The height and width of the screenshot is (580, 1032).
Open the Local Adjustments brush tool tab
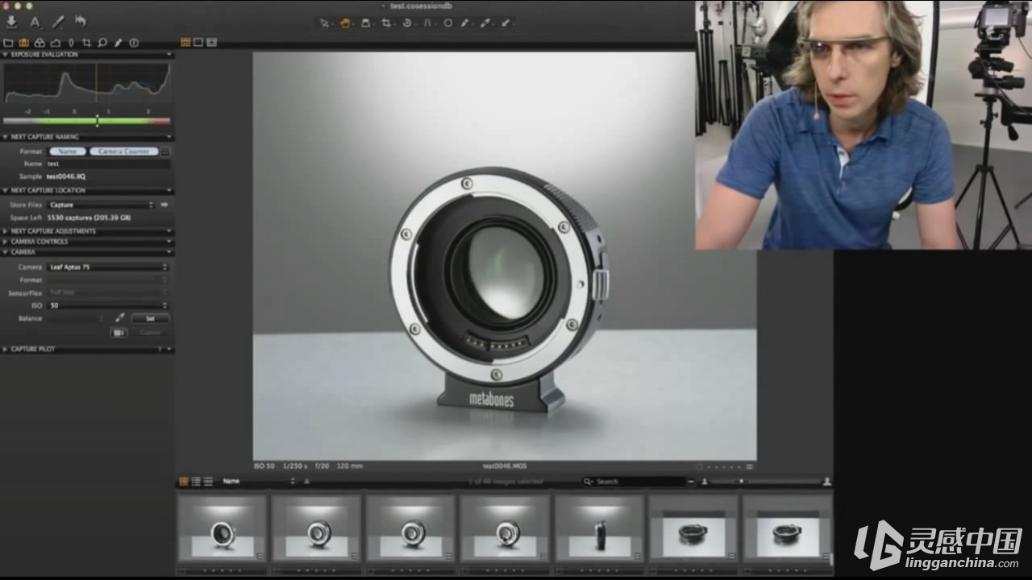pos(118,43)
